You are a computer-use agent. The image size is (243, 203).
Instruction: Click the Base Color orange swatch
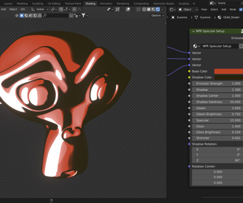coord(228,71)
